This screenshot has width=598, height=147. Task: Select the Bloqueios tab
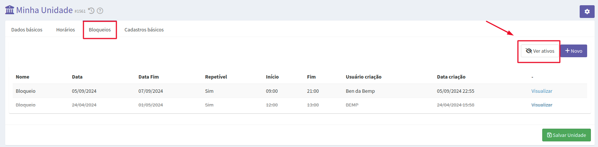coord(100,30)
